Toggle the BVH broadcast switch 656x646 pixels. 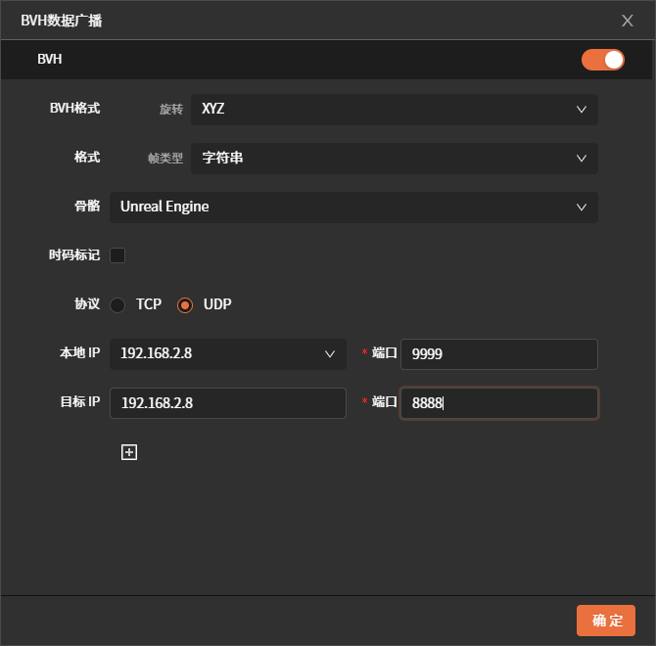602,60
